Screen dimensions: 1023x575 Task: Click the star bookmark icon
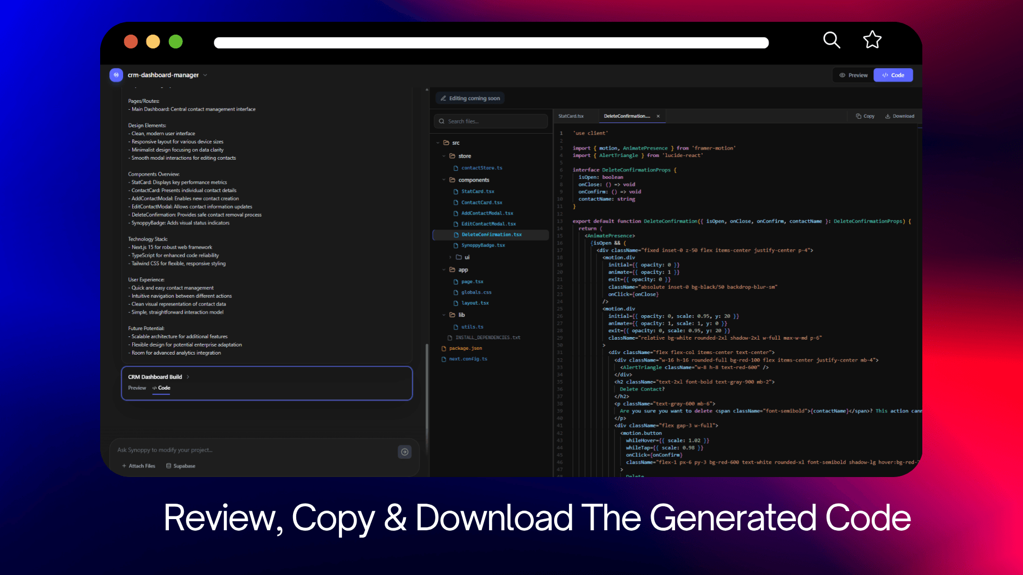(x=872, y=40)
